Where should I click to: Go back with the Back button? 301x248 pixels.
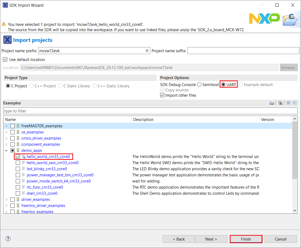click(x=179, y=239)
